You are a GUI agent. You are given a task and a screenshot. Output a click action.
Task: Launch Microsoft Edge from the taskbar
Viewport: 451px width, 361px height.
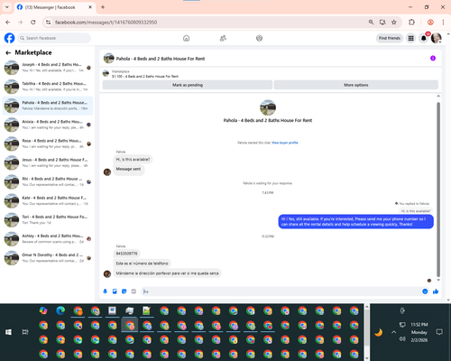tap(60, 310)
